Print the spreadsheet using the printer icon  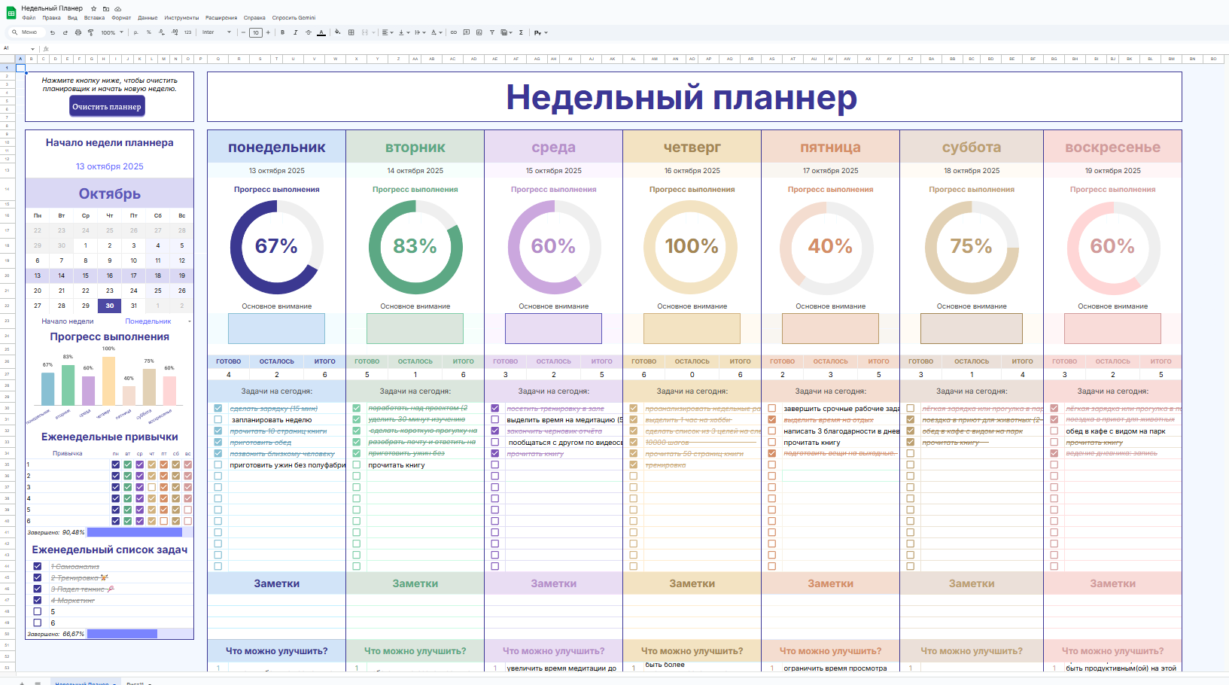coord(78,32)
